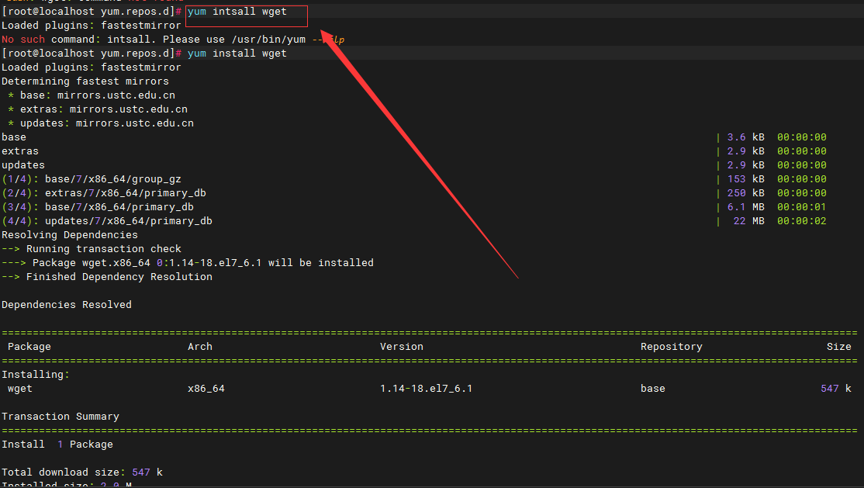Click the 'Version' column header
The height and width of the screenshot is (488, 864).
(x=402, y=347)
